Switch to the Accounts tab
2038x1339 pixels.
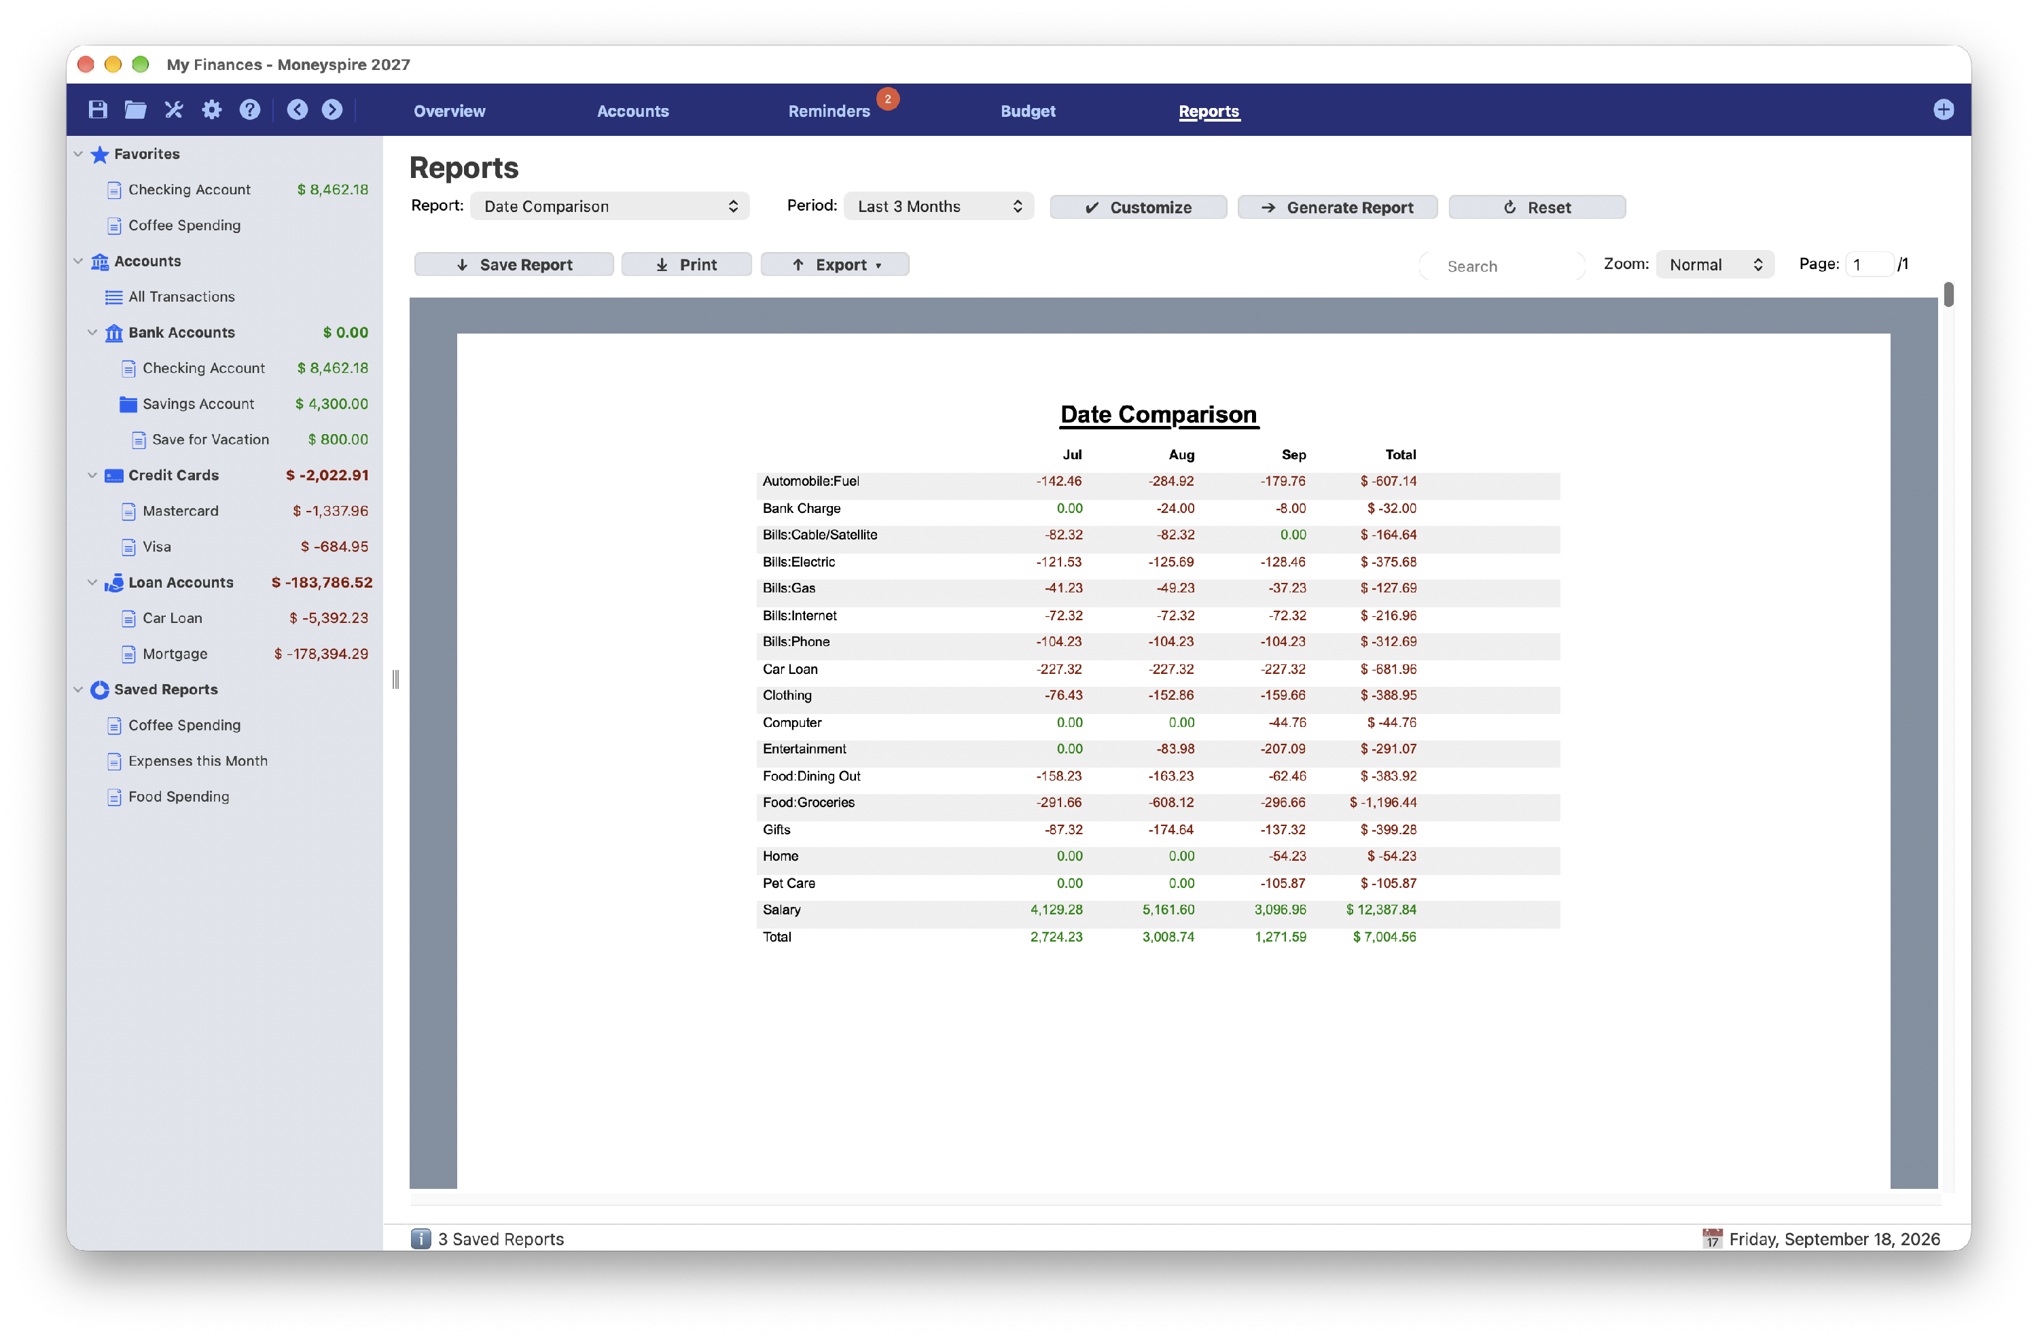[633, 111]
